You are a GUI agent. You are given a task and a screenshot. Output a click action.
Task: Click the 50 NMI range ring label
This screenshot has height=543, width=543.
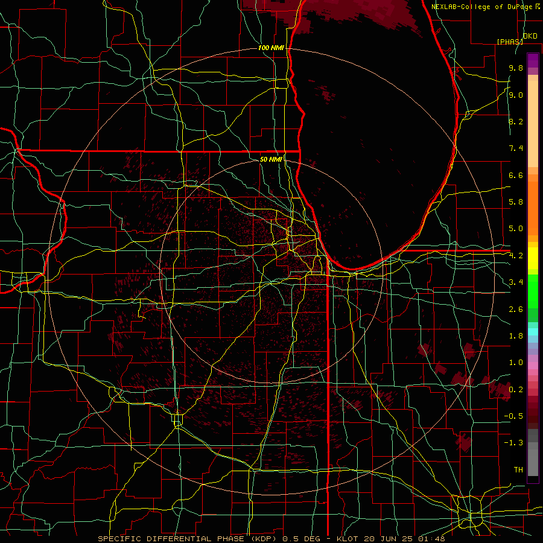click(271, 159)
